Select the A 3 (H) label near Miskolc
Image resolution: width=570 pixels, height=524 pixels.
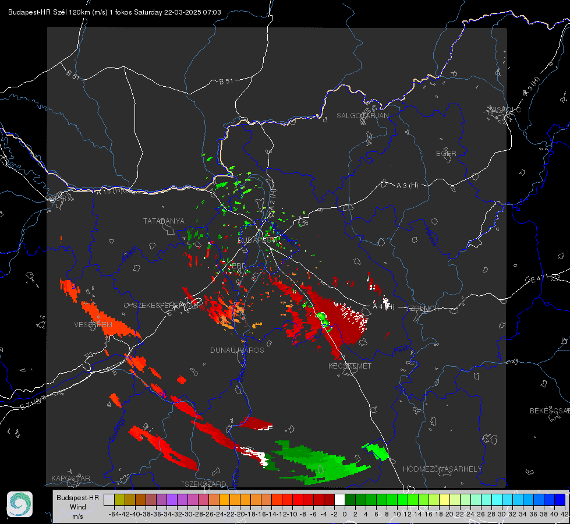click(532, 86)
